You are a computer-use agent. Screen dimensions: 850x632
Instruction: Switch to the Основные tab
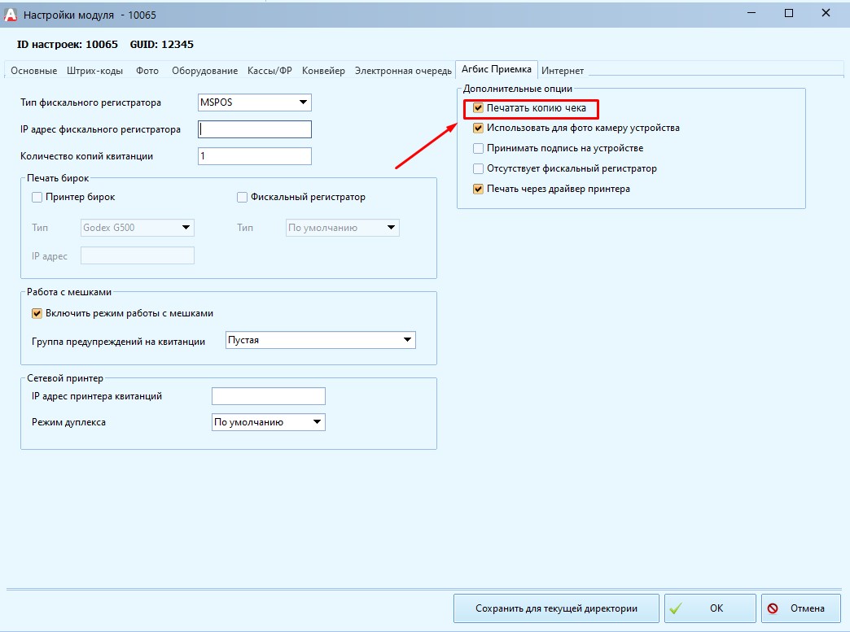pos(33,71)
